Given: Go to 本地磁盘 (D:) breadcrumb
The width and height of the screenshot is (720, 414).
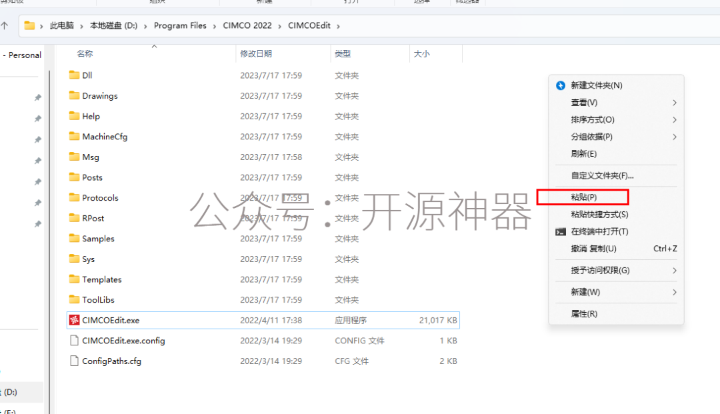Looking at the screenshot, I should coord(113,26).
